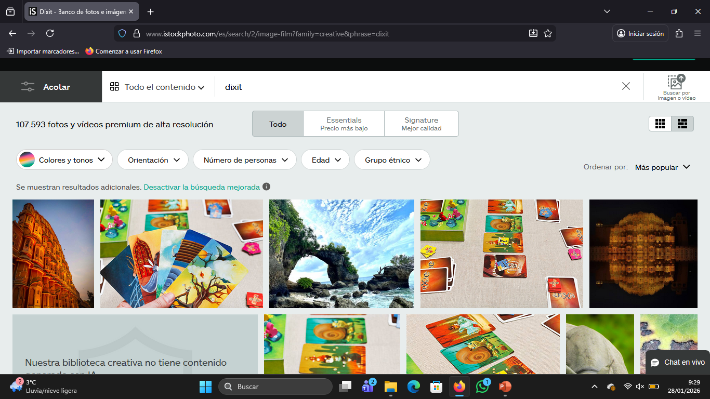Open the Orientación filter dropdown
Image resolution: width=710 pixels, height=399 pixels.
pyautogui.click(x=154, y=160)
